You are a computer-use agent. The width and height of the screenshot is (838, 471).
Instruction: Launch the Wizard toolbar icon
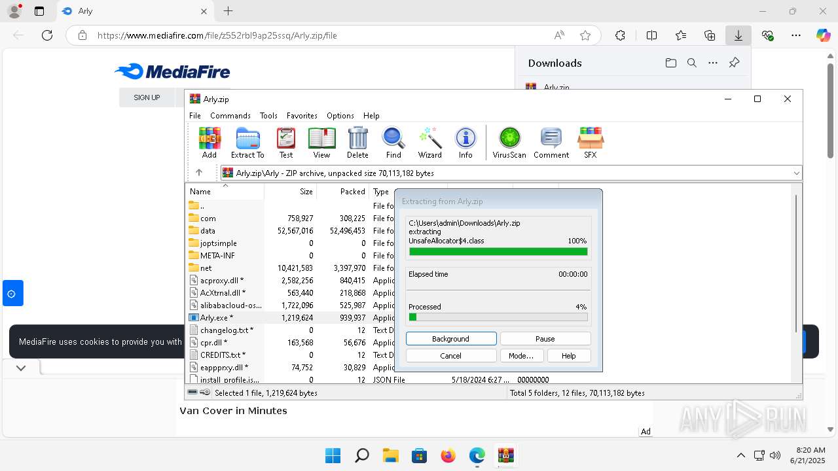click(430, 143)
